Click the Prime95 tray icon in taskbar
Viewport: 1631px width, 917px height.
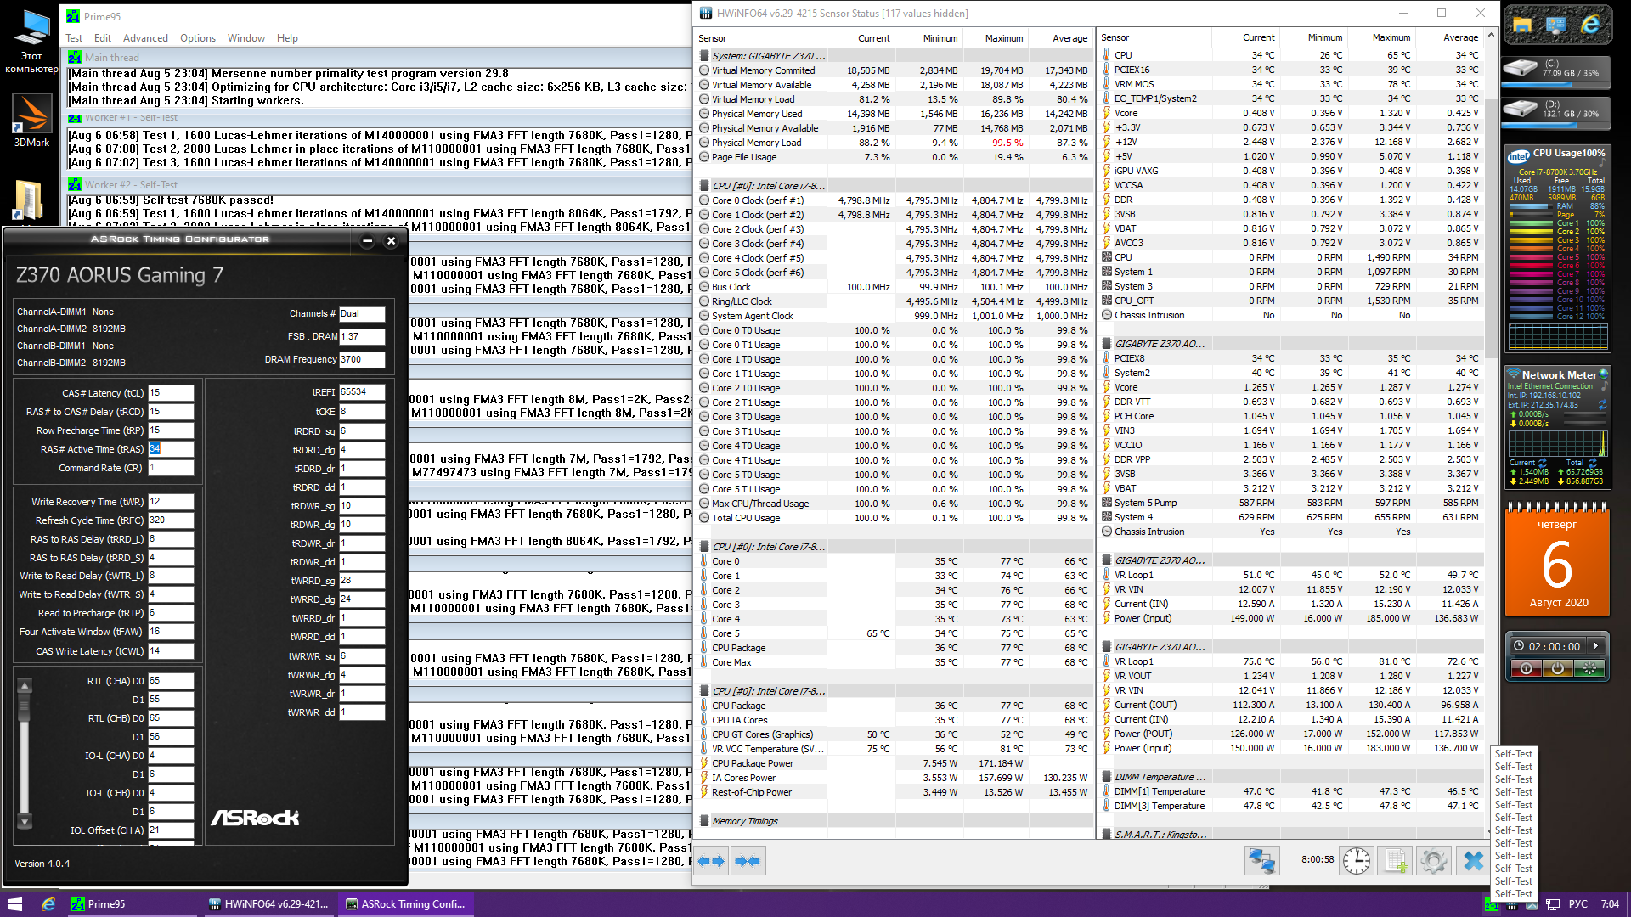point(1491,904)
